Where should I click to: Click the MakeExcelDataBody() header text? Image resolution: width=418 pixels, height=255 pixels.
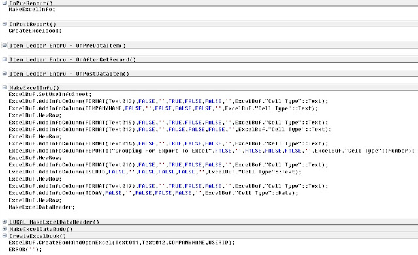point(41,229)
